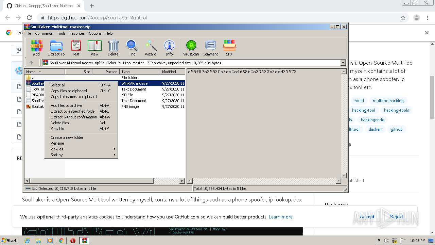Sort file list by Modified column

pyautogui.click(x=173, y=72)
